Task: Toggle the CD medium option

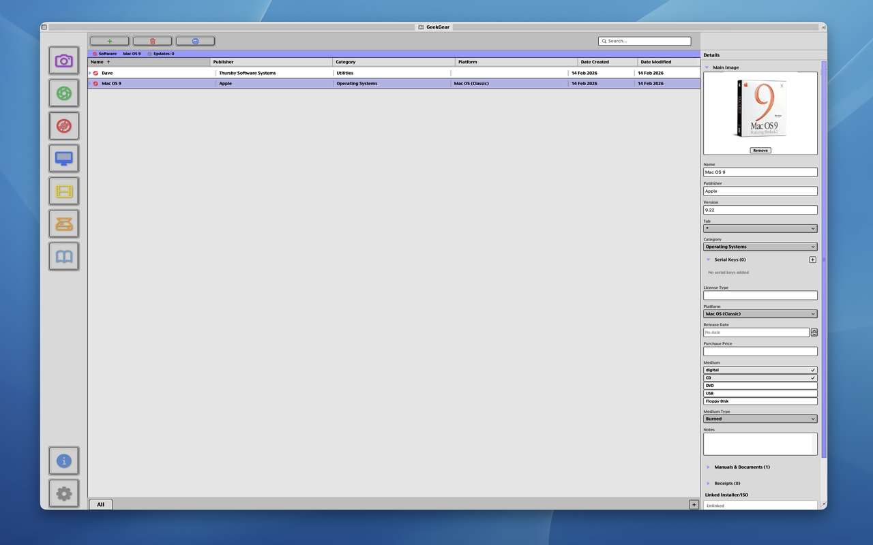Action: pyautogui.click(x=760, y=377)
